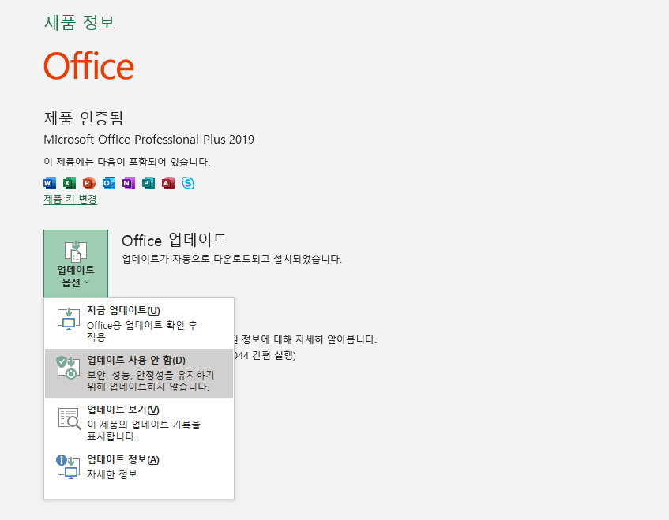Click the 이 제품에는 다음이 포함되어 있습니다 text
Viewport: 669px width, 520px height.
[x=126, y=162]
